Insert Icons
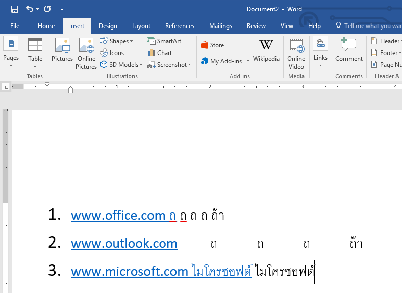Viewport: 402px width, 293px height. point(112,53)
